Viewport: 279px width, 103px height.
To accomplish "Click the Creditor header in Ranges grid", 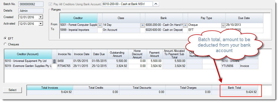I will click(79, 18).
